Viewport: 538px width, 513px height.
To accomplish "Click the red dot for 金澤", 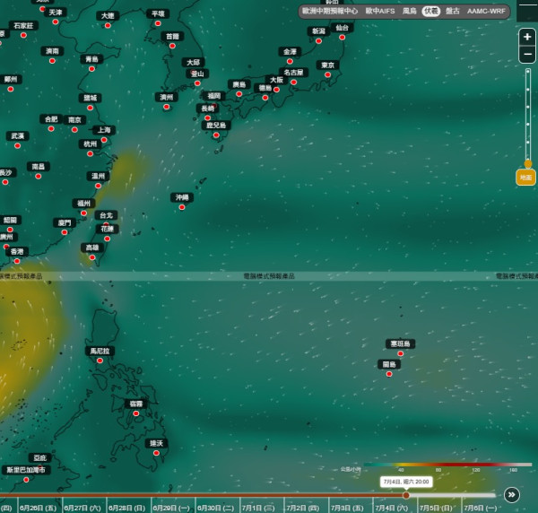I will [x=290, y=61].
